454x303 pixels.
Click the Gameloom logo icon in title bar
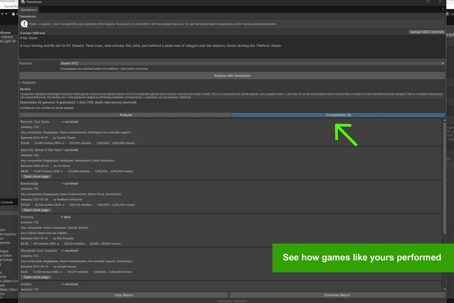[x=23, y=2]
